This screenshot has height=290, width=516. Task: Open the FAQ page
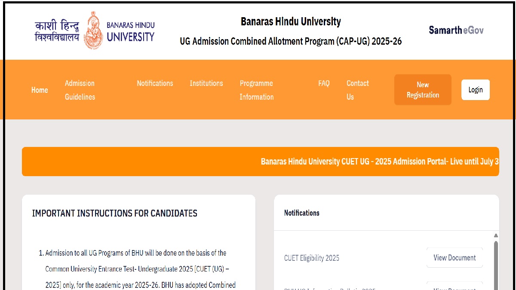tap(324, 83)
